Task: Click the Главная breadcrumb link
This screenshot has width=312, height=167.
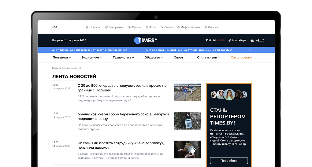Action: click(x=57, y=68)
